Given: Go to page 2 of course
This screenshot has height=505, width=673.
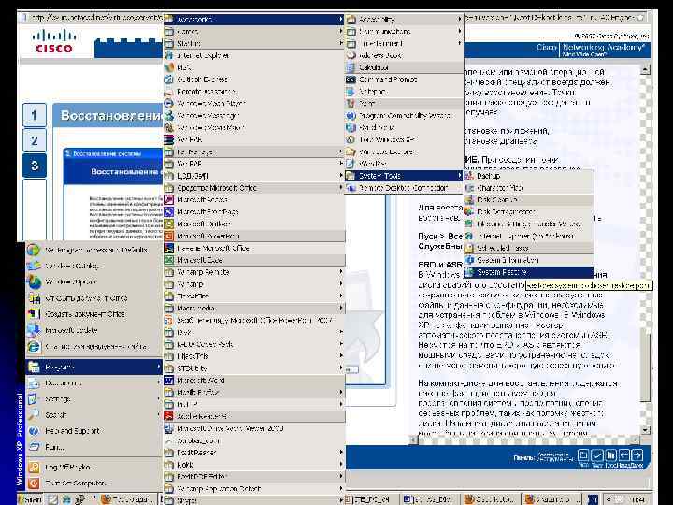Looking at the screenshot, I should pos(35,140).
